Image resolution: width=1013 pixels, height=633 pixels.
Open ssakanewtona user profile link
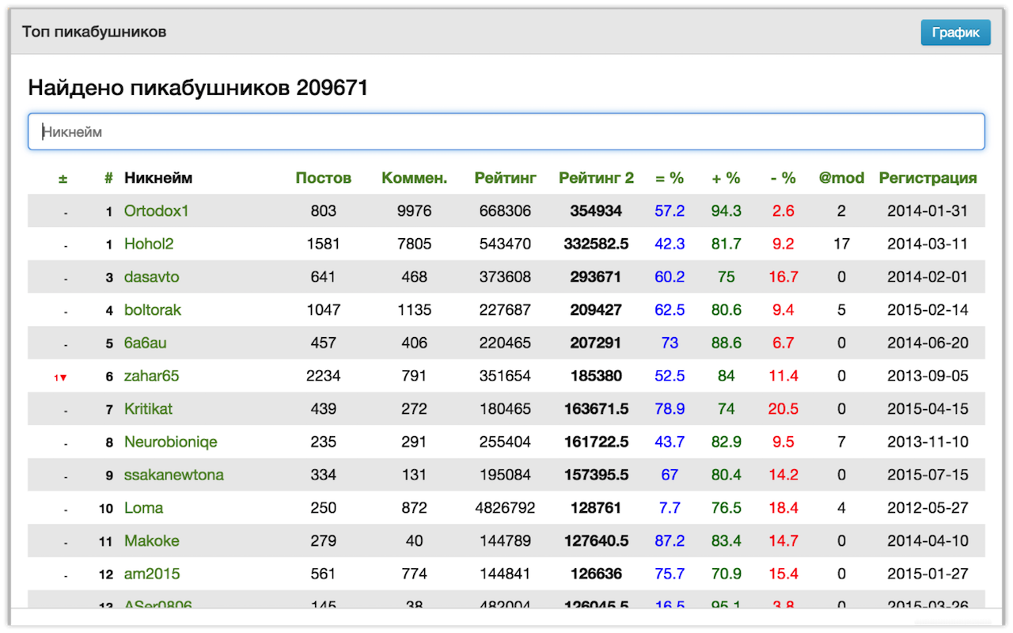point(173,475)
